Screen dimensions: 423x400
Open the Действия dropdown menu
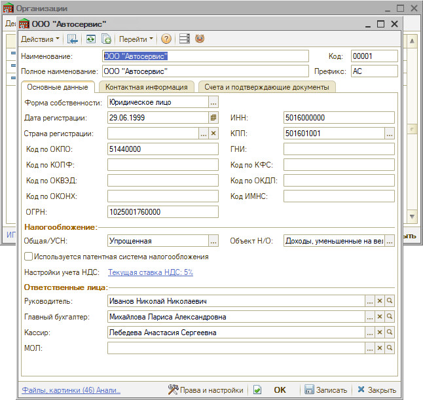point(40,39)
